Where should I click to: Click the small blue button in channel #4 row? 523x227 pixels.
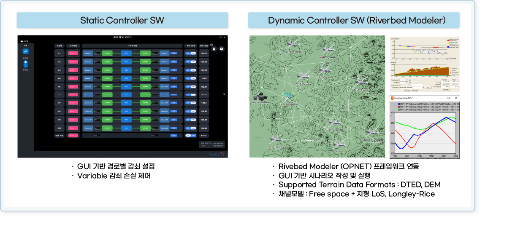click(x=174, y=78)
